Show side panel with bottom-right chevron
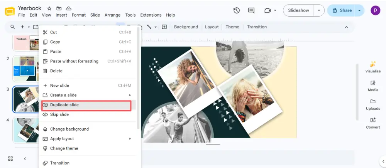Image resolution: width=386 pixels, height=168 pixels. pyautogui.click(x=383, y=161)
